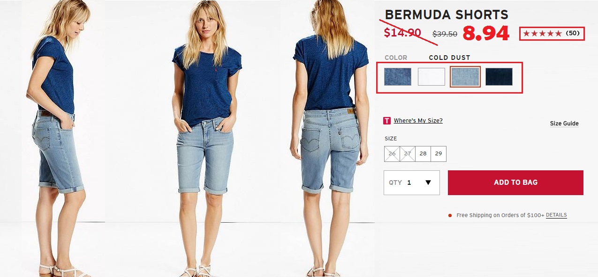
Task: Click the QTY dropdown arrow
Action: tap(428, 182)
